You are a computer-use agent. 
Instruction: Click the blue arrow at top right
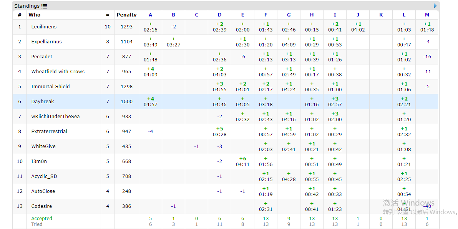pos(435,6)
